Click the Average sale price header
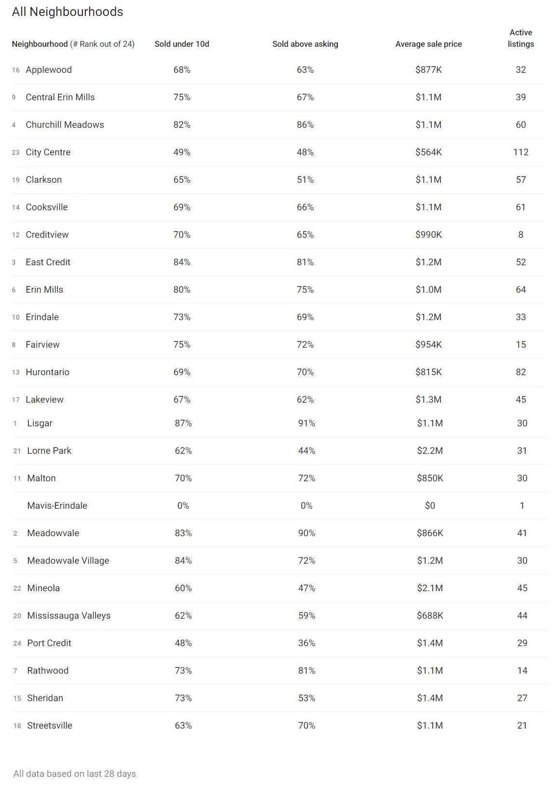The image size is (559, 785). click(428, 44)
